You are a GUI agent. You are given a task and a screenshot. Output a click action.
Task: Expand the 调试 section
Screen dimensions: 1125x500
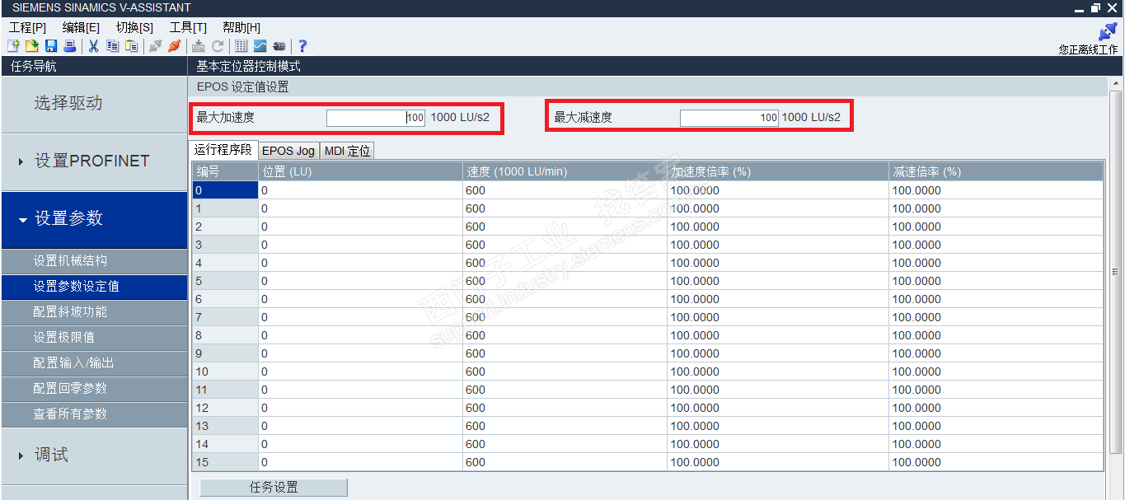click(94, 455)
